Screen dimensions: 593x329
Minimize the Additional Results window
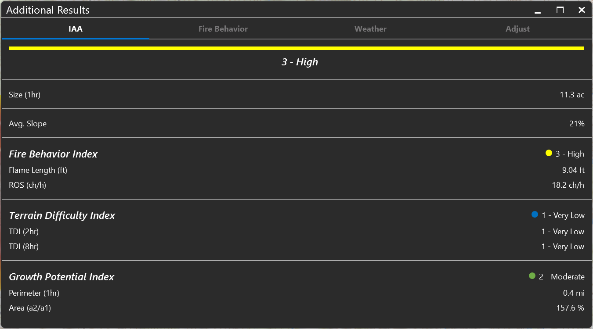pos(538,10)
